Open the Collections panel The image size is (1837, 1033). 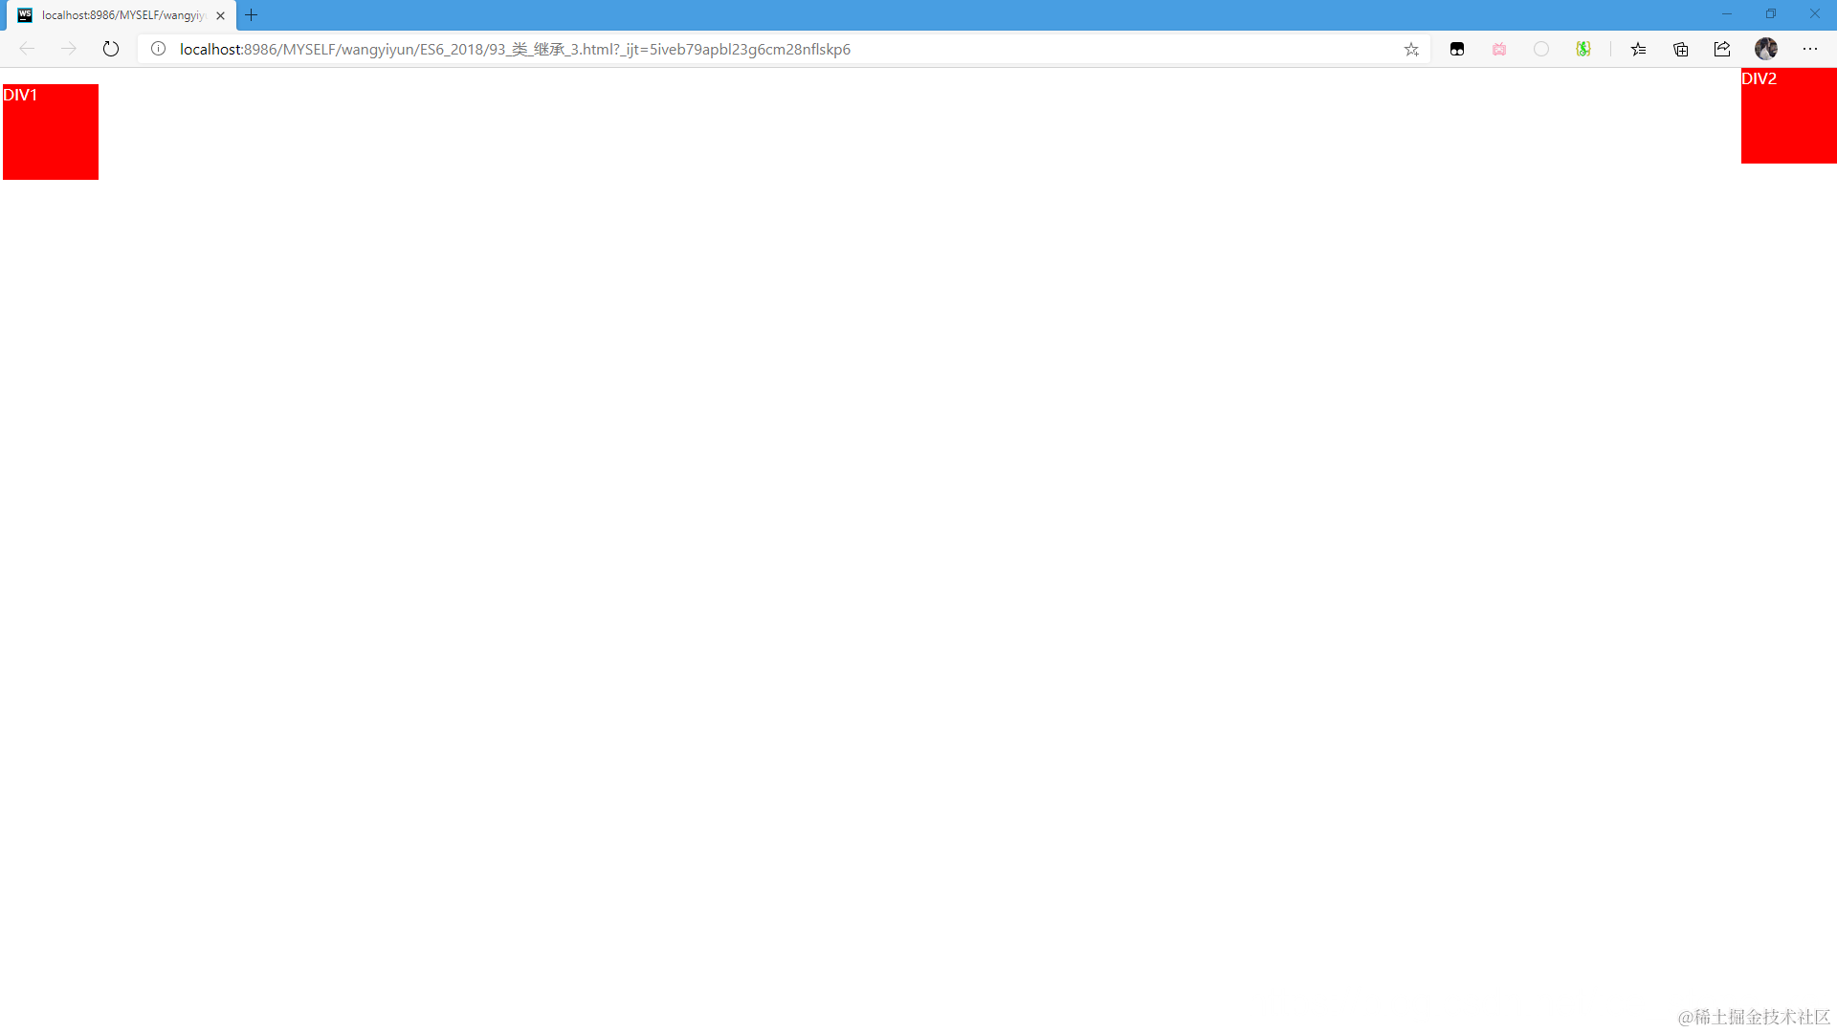1681,49
